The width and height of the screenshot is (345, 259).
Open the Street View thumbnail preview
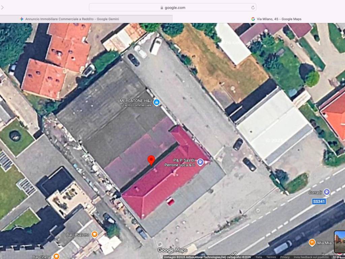click(x=340, y=241)
